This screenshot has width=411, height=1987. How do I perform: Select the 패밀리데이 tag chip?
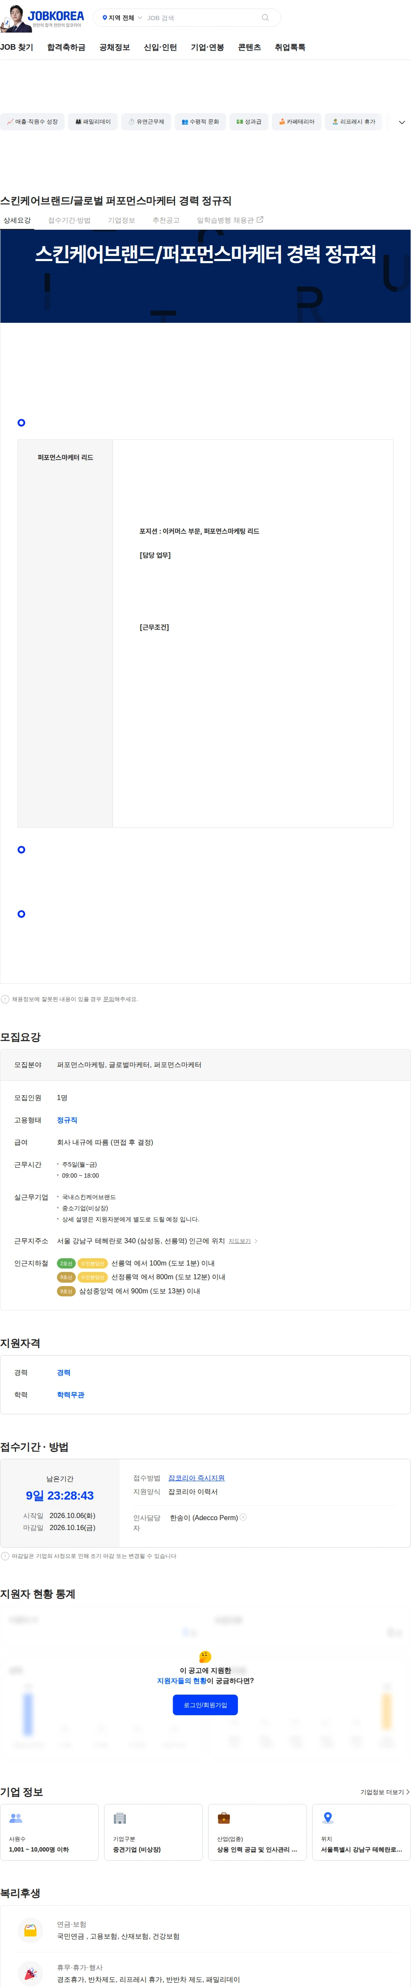click(93, 122)
